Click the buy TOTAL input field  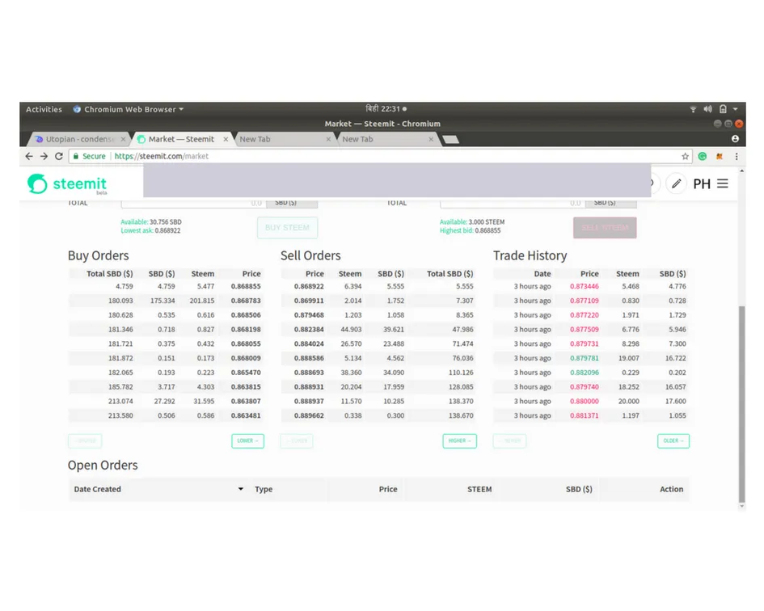click(193, 203)
